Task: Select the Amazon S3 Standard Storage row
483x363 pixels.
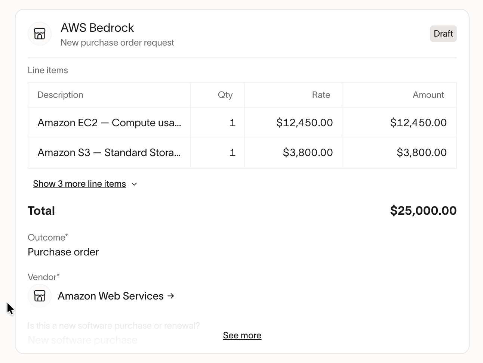Action: pyautogui.click(x=242, y=152)
